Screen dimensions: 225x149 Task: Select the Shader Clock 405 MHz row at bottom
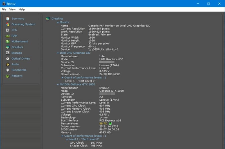tap(86, 146)
